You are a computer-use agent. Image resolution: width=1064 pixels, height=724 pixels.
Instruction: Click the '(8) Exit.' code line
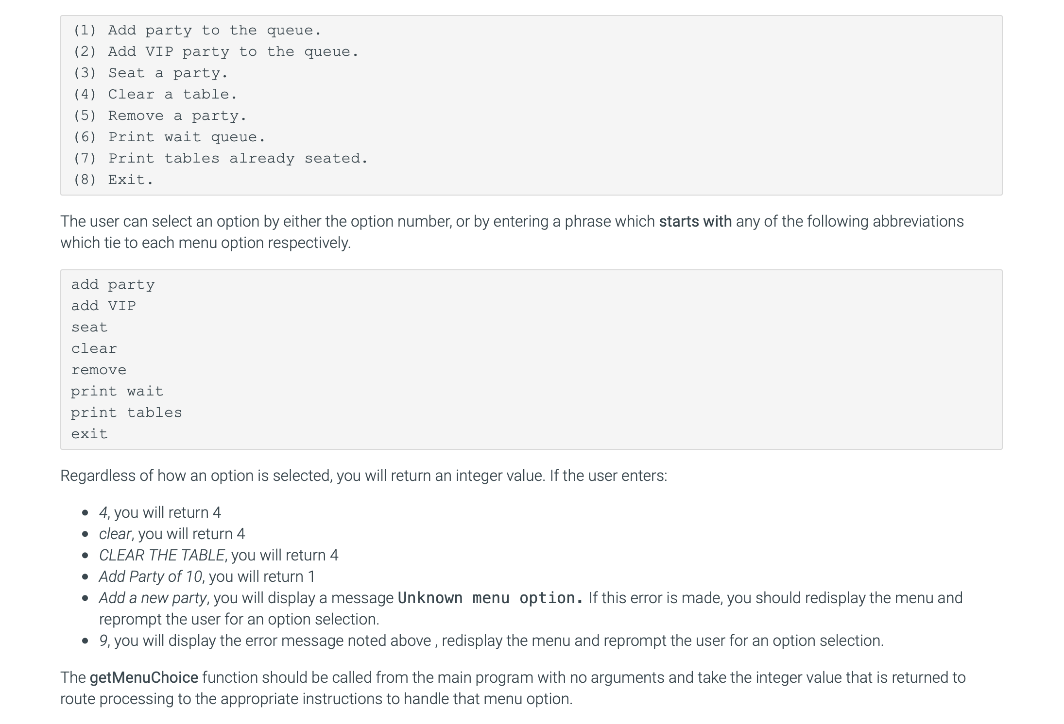113,180
